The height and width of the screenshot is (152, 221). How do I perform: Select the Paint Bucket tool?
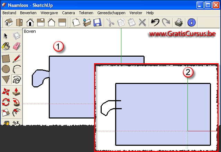coord(6,46)
